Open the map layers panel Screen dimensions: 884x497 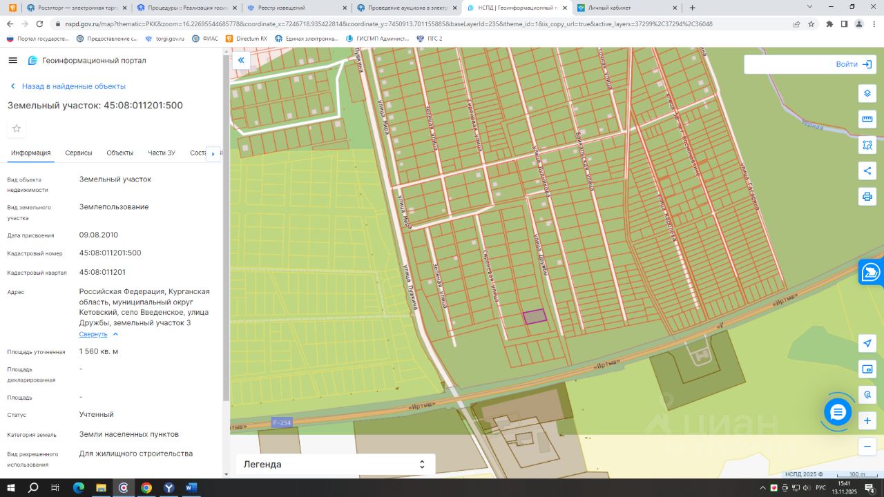point(867,94)
